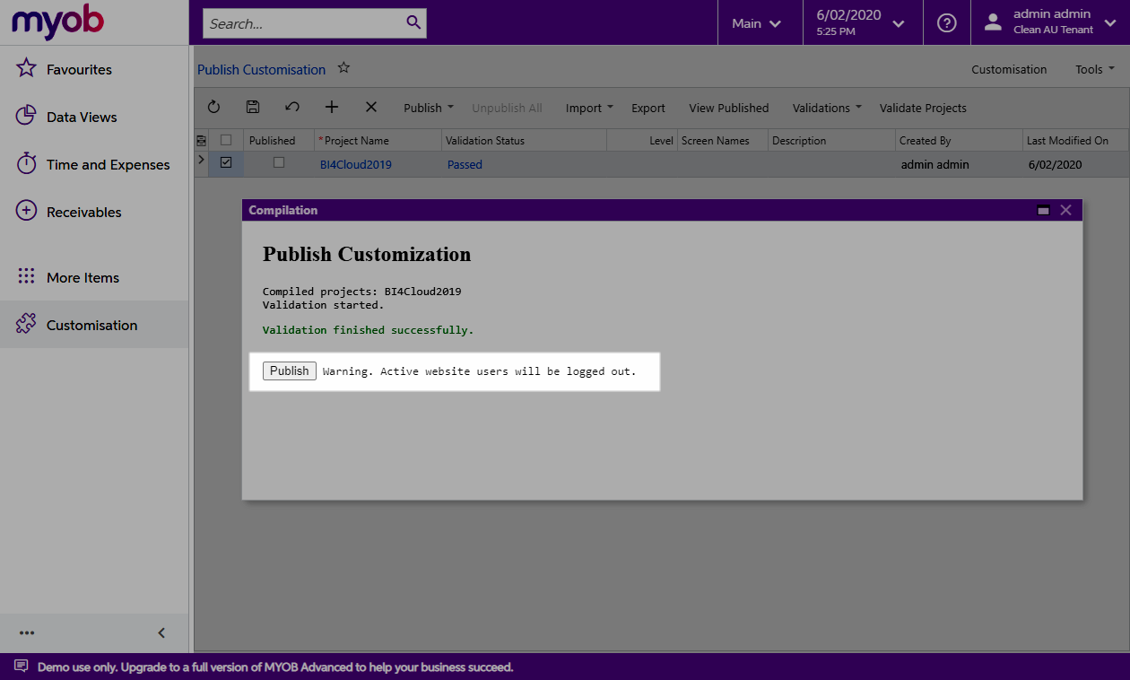Add a new project row
1130x680 pixels.
[x=332, y=107]
